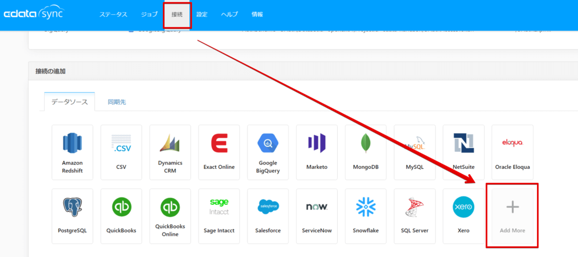The image size is (578, 257).
Task: Go to the ジョブ menu item
Action: pos(149,14)
